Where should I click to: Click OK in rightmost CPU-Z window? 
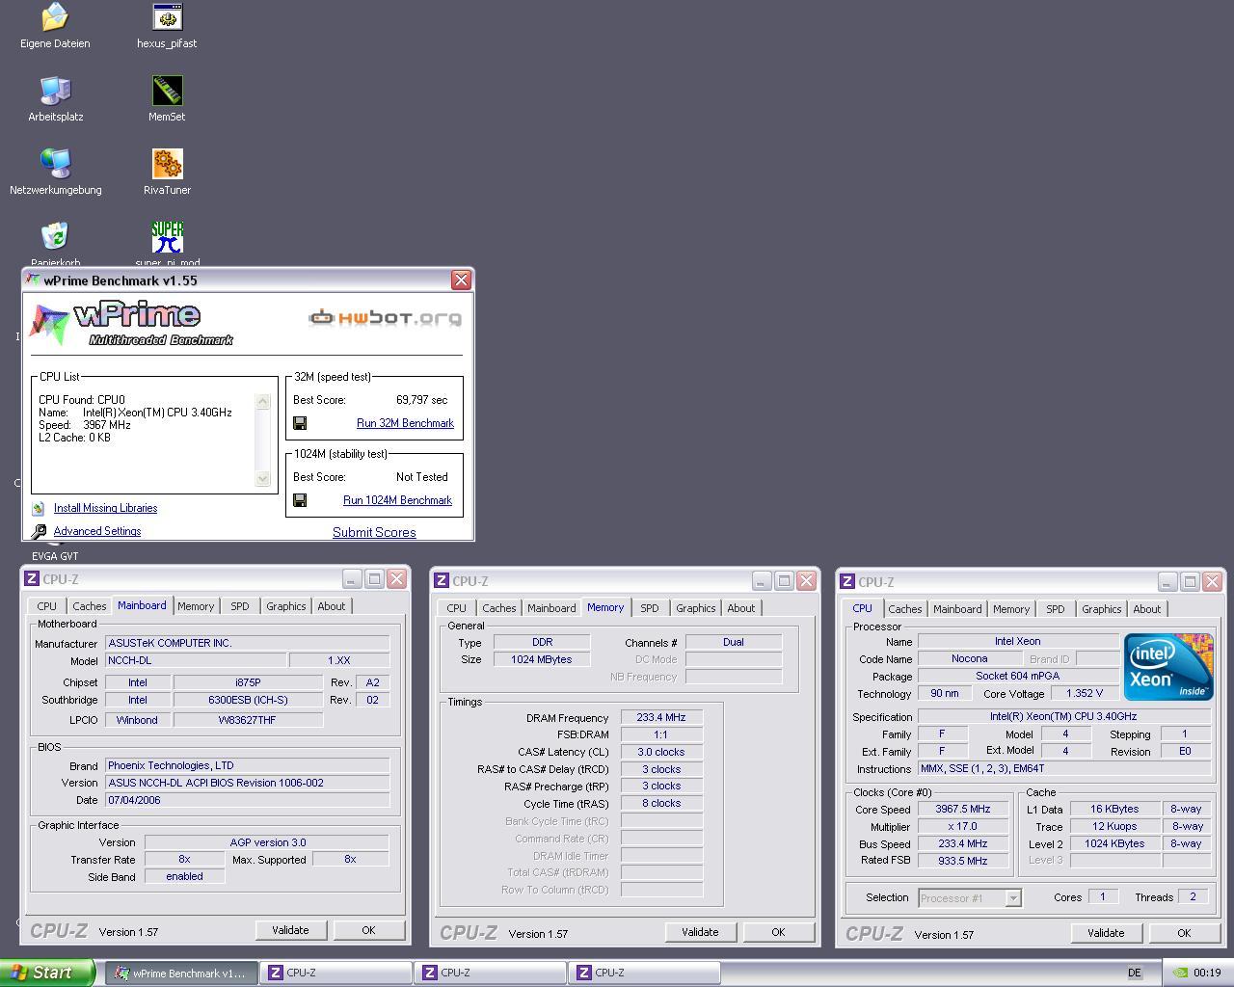coord(1184,933)
